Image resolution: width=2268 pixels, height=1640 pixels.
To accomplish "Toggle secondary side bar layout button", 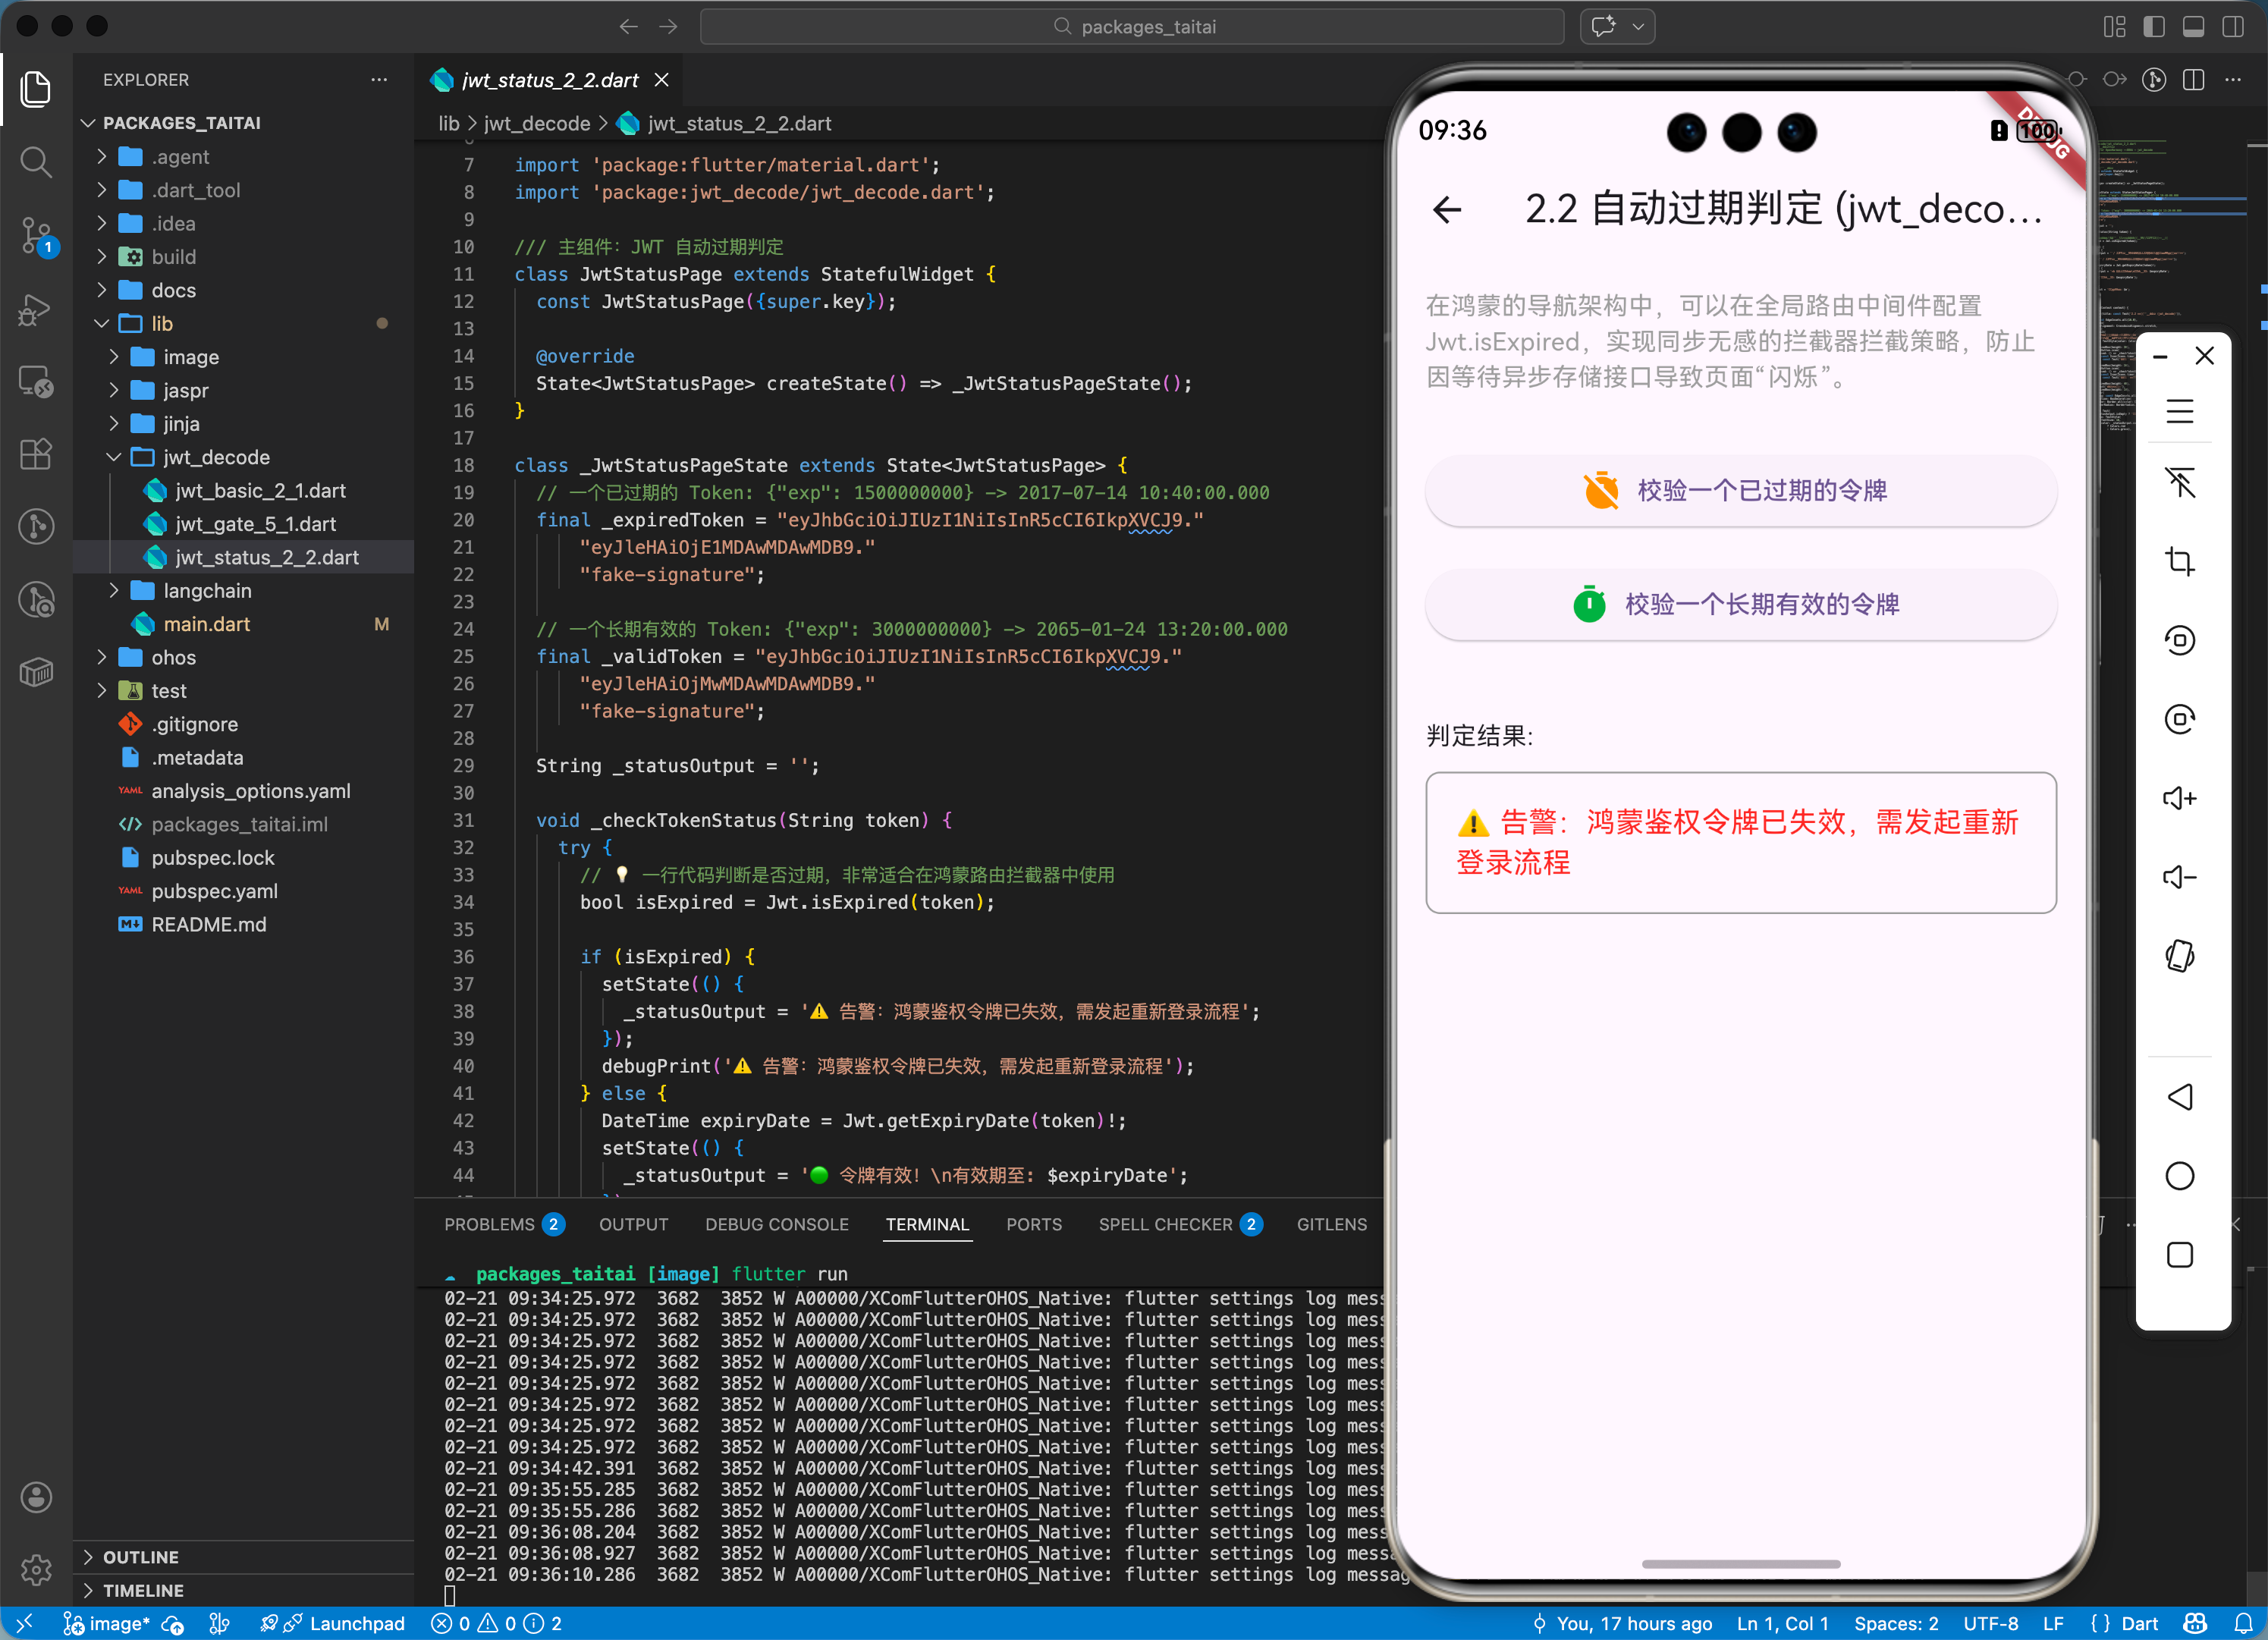I will pyautogui.click(x=2232, y=27).
